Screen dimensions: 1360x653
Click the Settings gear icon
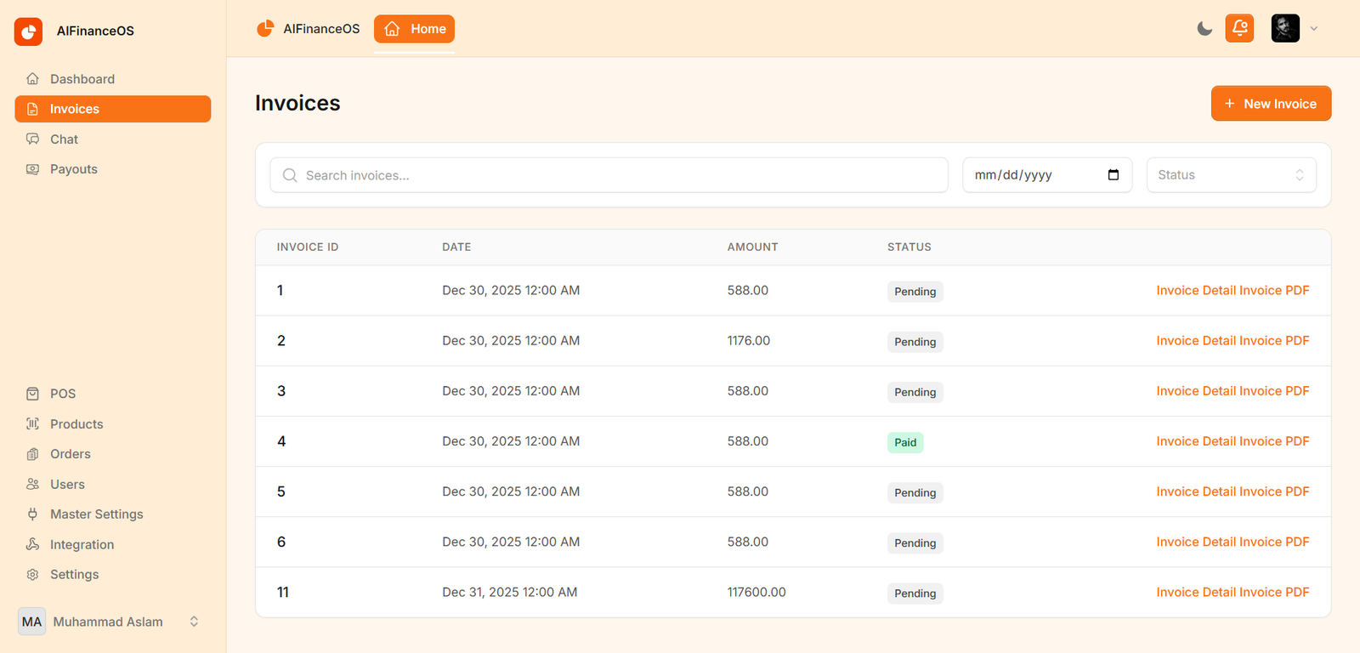(32, 575)
